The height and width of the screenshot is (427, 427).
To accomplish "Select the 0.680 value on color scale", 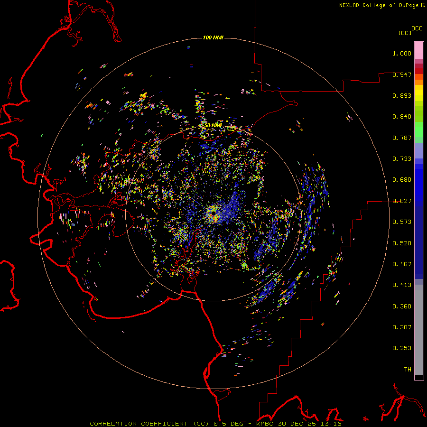I will (402, 180).
